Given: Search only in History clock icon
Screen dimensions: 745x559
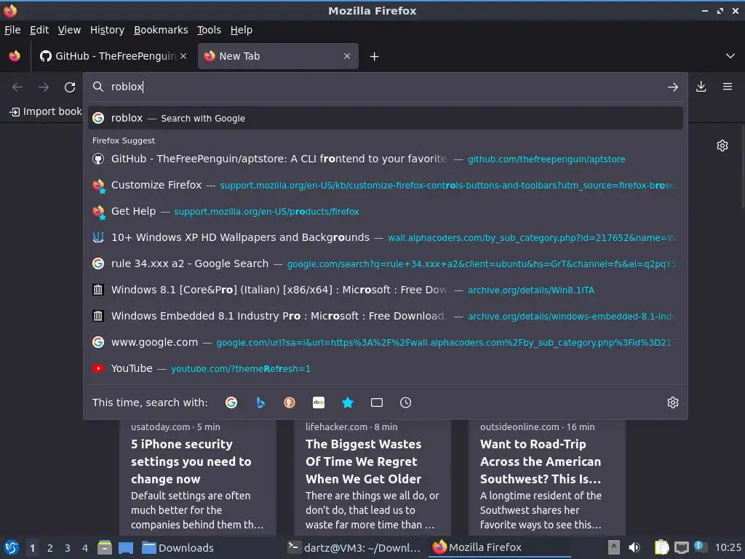Looking at the screenshot, I should pos(406,403).
